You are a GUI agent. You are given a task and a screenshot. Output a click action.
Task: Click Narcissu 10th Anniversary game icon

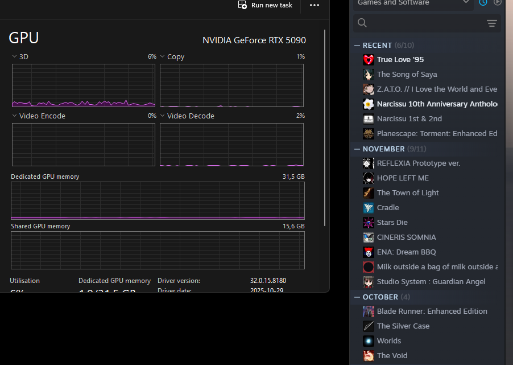click(x=369, y=104)
